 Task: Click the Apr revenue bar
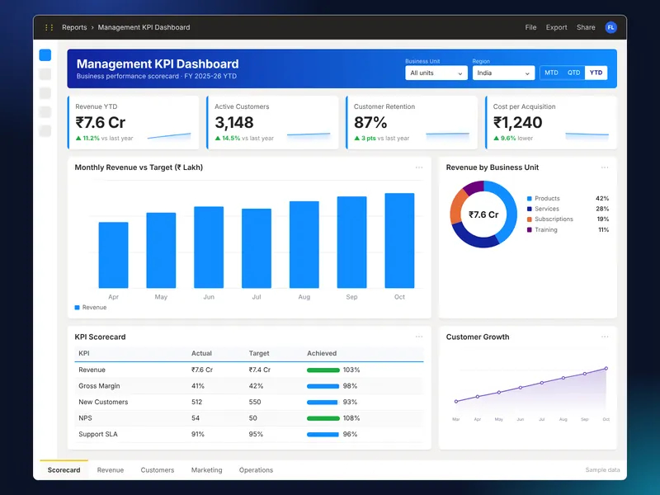(x=113, y=255)
